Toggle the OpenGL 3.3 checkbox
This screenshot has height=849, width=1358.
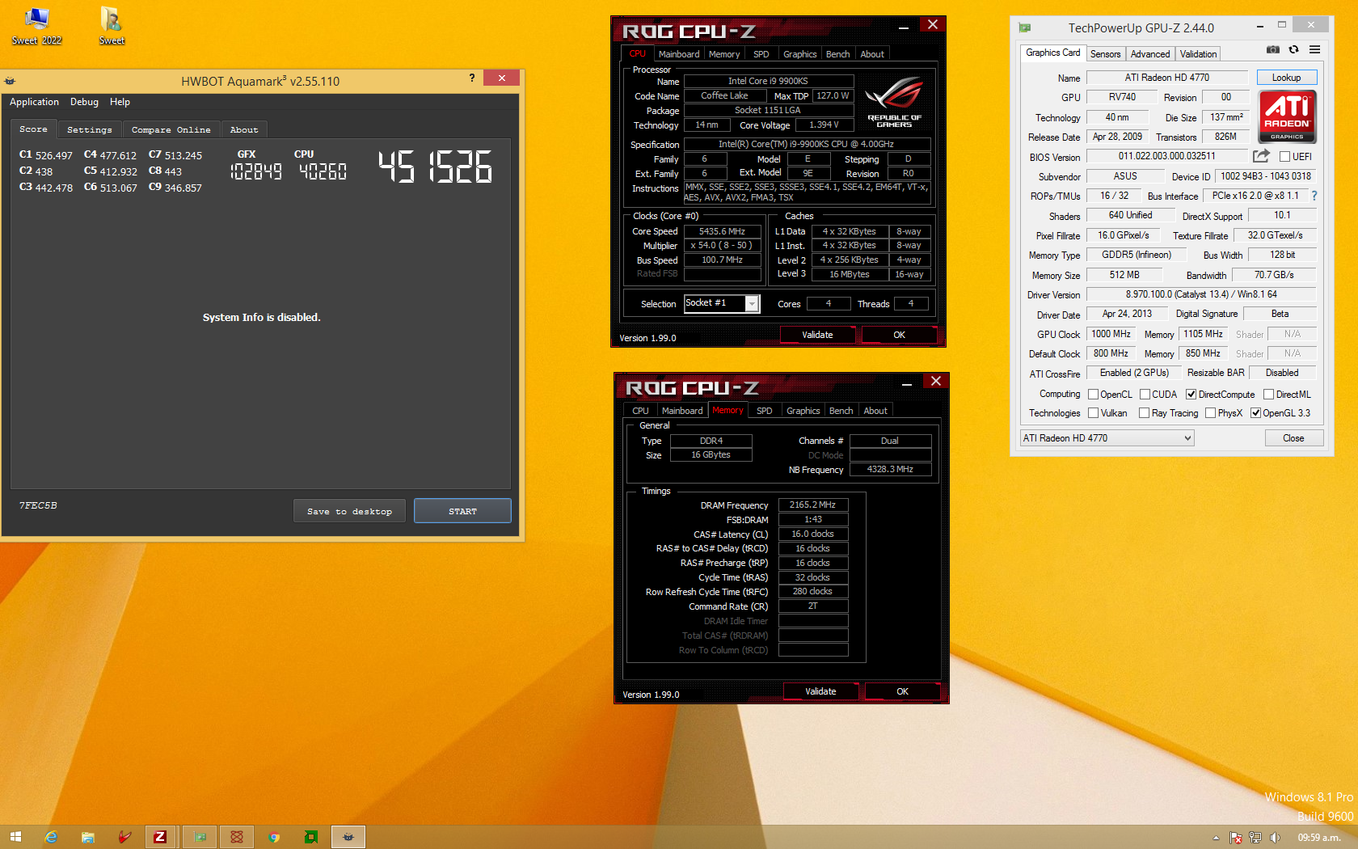click(1255, 413)
